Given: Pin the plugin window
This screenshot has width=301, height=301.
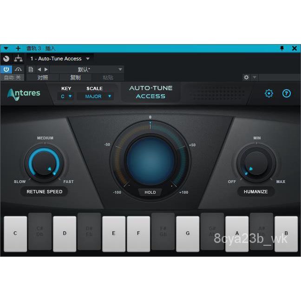Looking at the screenshot, I should click(x=281, y=48).
